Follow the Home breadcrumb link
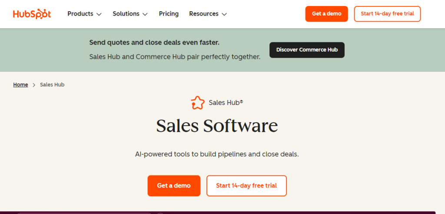The width and height of the screenshot is (445, 214). click(x=20, y=84)
